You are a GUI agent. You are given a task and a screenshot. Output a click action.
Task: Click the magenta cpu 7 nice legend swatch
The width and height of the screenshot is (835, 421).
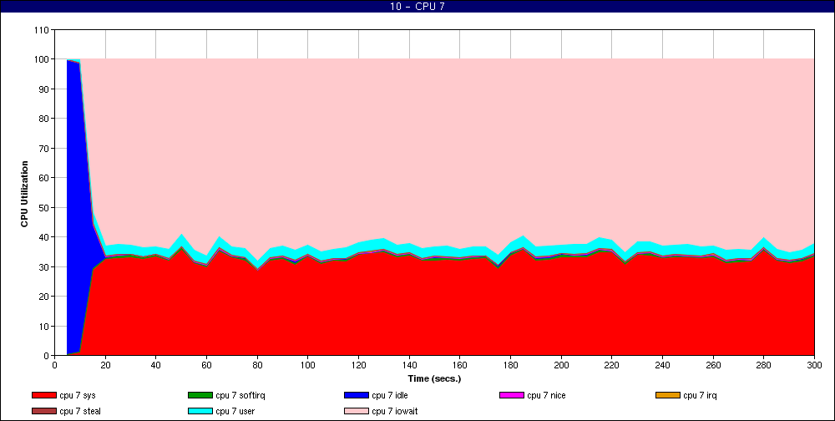pos(512,395)
